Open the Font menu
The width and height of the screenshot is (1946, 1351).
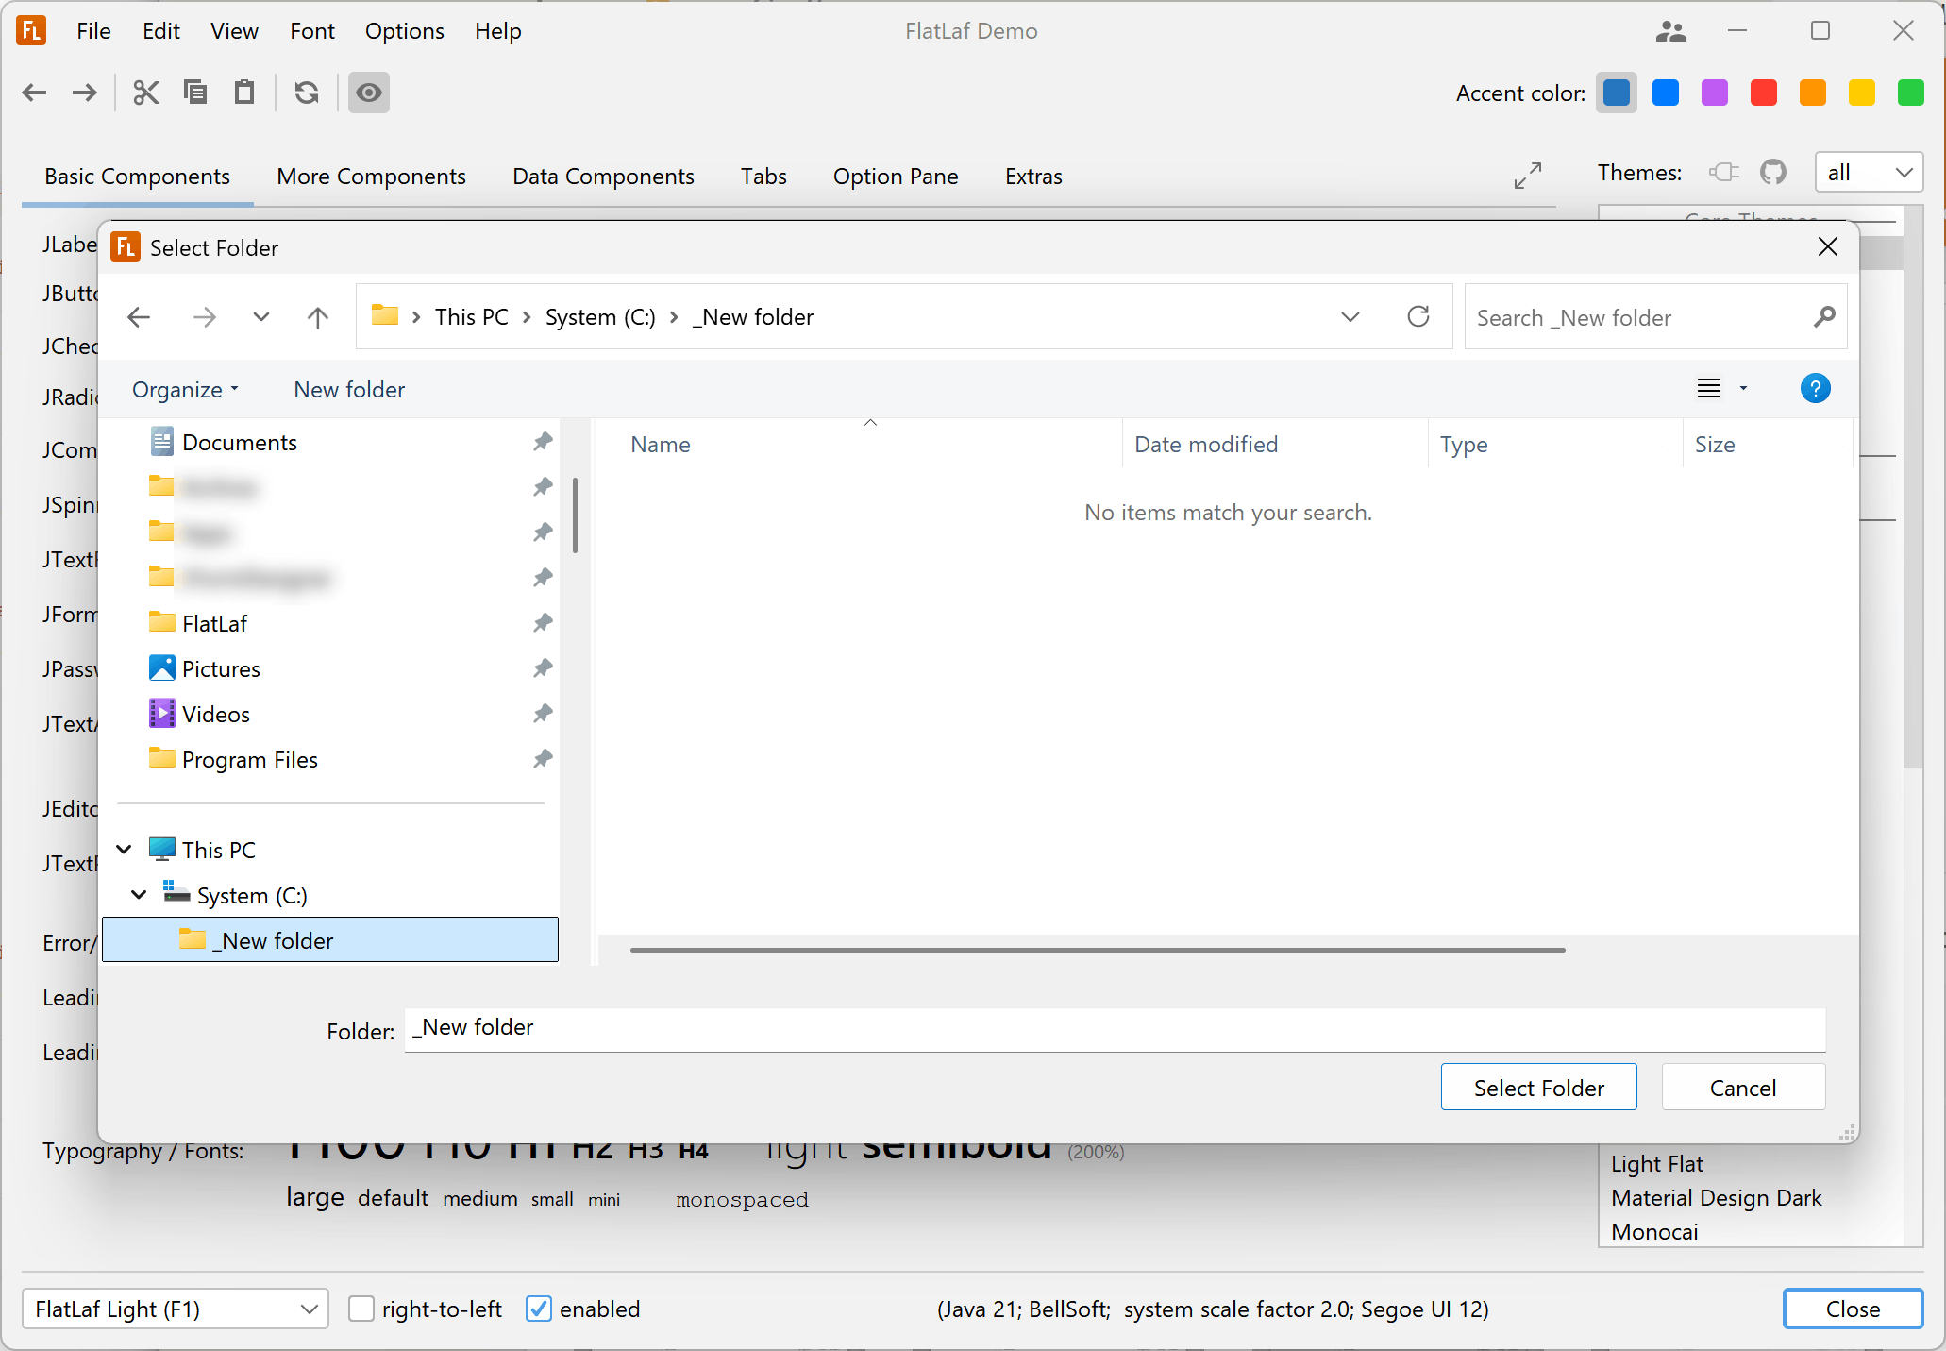pyautogui.click(x=312, y=31)
